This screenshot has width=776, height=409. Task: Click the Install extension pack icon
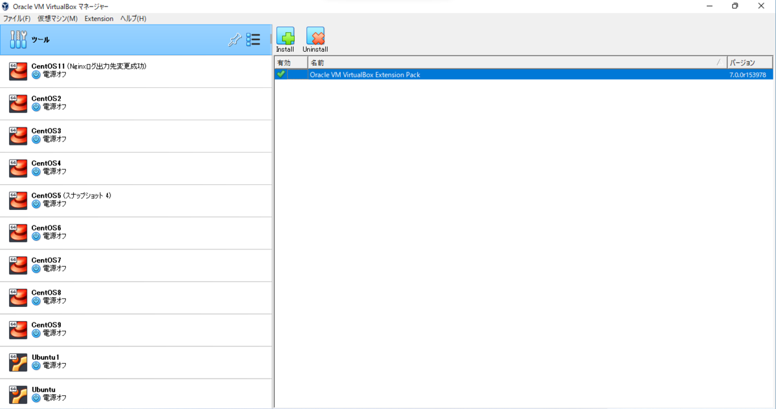click(x=285, y=36)
